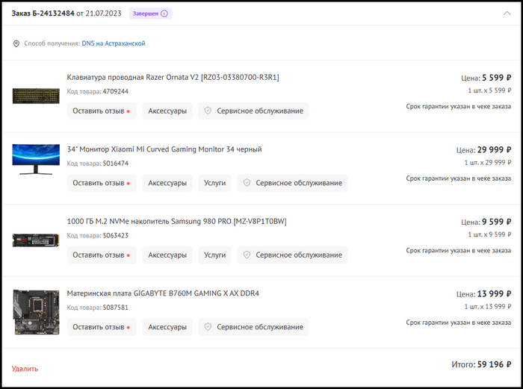Open Услуги for the Xiaomi monitor
The height and width of the screenshot is (389, 523).
point(215,183)
